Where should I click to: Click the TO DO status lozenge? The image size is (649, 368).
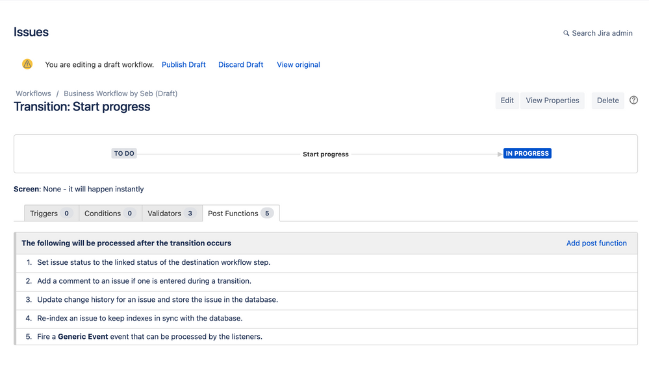tap(123, 153)
